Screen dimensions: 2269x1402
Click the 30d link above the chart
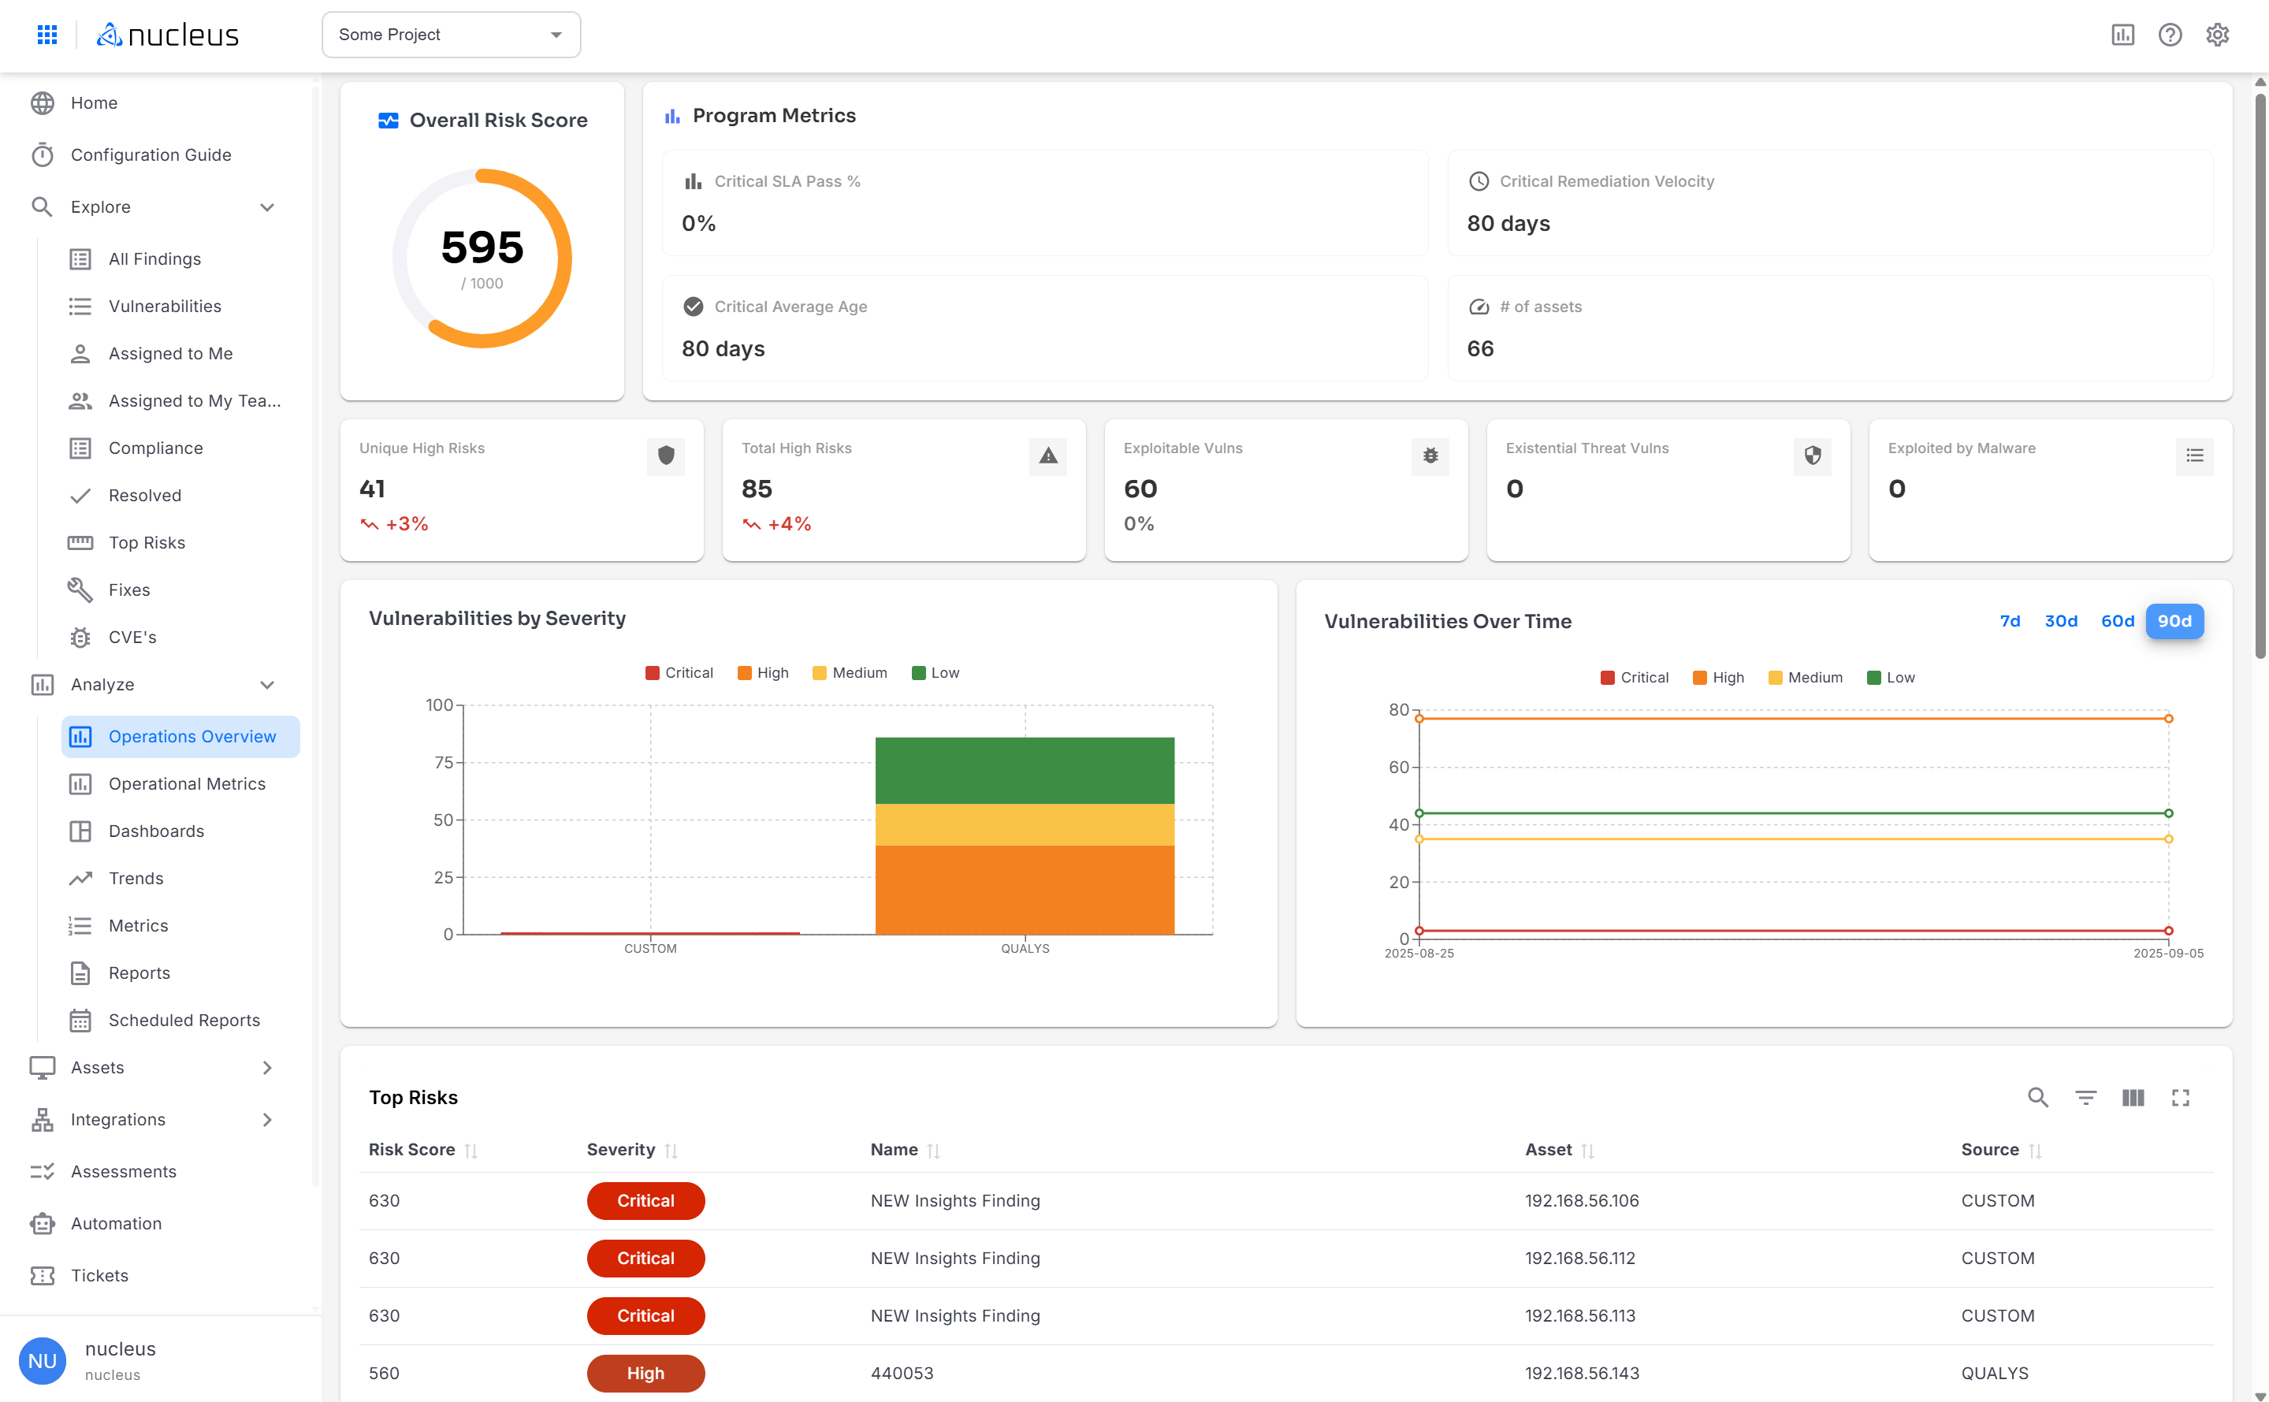[2060, 621]
